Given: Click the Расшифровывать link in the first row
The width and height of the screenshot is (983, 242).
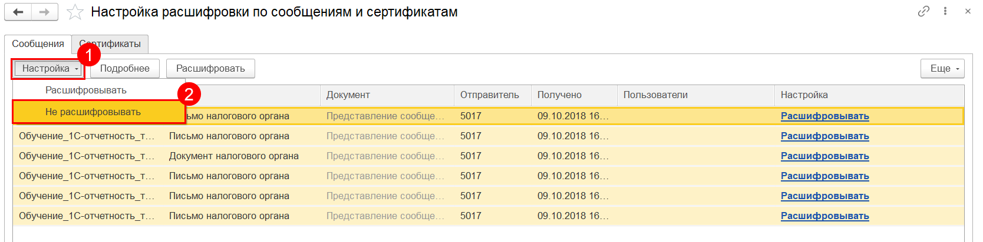Looking at the screenshot, I should coord(824,116).
